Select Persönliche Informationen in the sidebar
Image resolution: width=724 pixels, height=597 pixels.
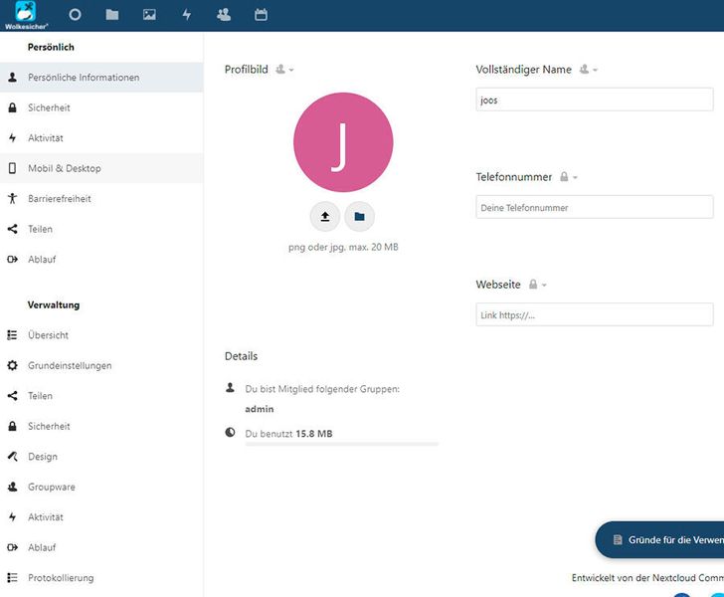[101, 78]
